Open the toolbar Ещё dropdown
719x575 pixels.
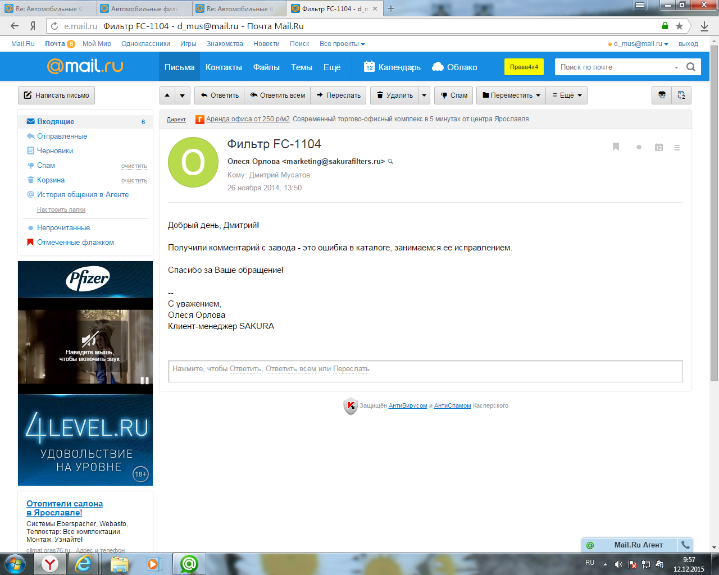point(567,95)
